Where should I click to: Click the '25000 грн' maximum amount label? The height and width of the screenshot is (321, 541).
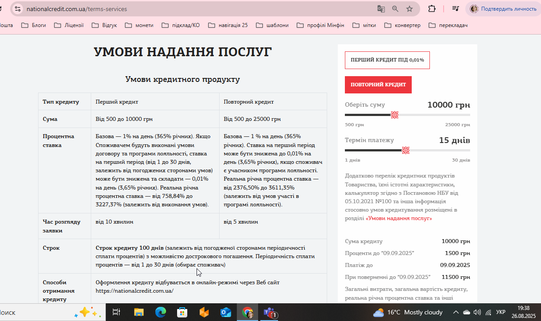(458, 125)
